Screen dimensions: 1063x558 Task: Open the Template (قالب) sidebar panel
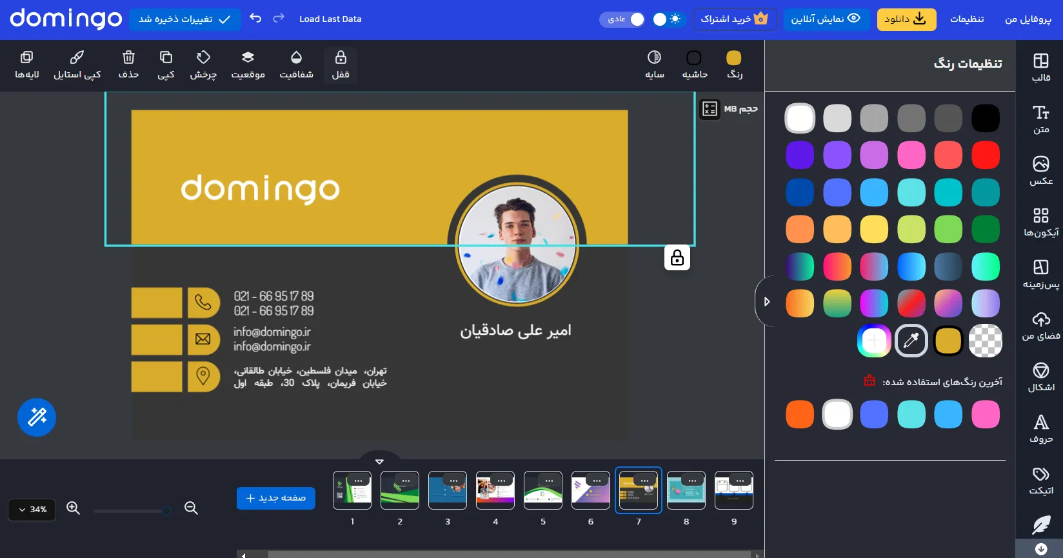pos(1041,68)
